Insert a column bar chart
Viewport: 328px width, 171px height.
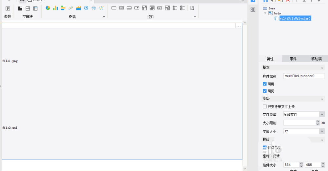tap(55, 8)
